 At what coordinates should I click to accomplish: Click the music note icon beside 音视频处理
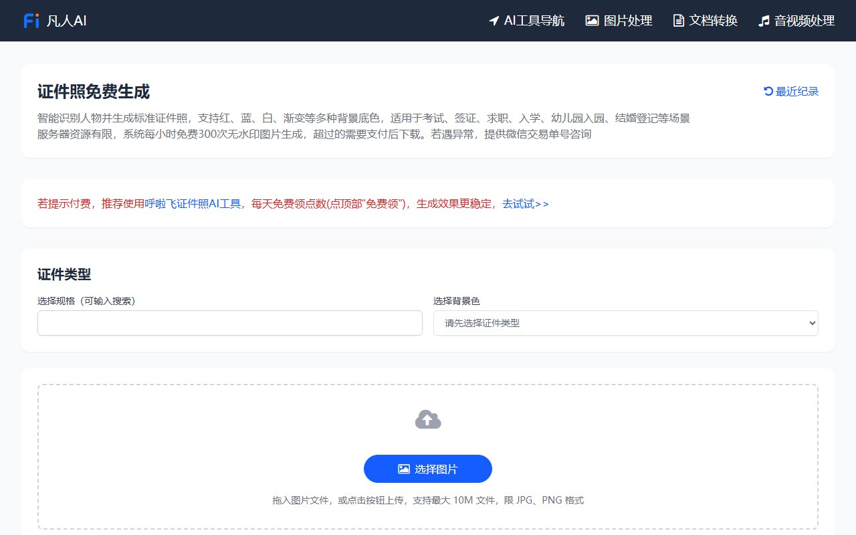pos(764,21)
